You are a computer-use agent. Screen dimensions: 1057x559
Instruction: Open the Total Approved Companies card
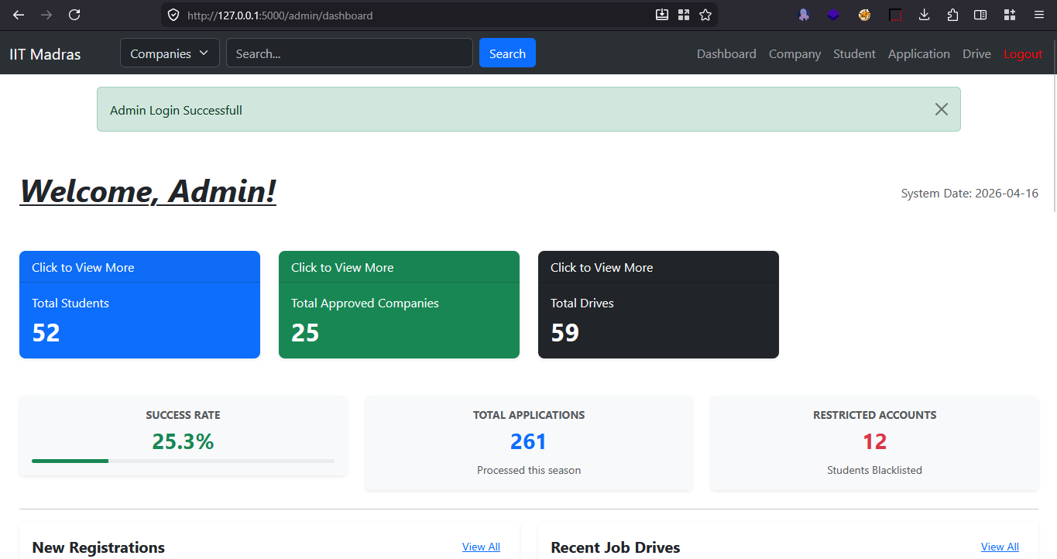click(x=399, y=304)
